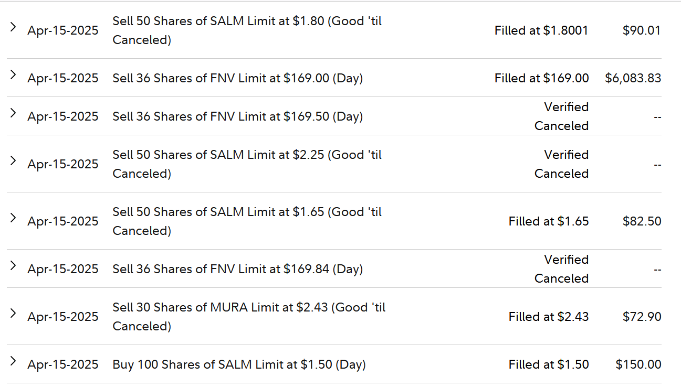Expand the SALM $1.80 sell order row
This screenshot has height=387, width=681.
[14, 27]
